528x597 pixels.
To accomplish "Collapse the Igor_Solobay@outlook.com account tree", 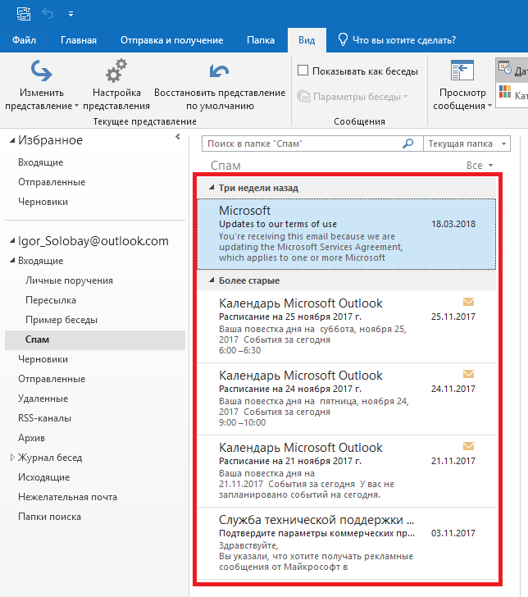I will click(12, 241).
